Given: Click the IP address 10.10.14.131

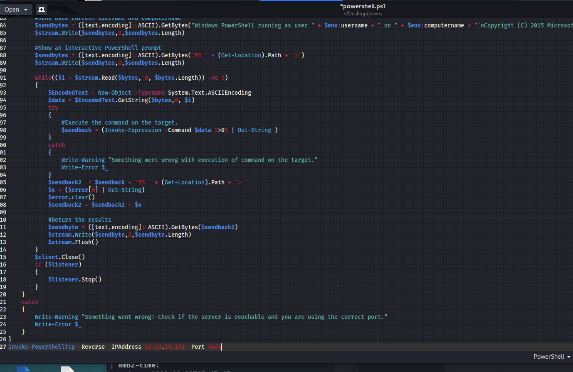Looking at the screenshot, I should (x=165, y=347).
